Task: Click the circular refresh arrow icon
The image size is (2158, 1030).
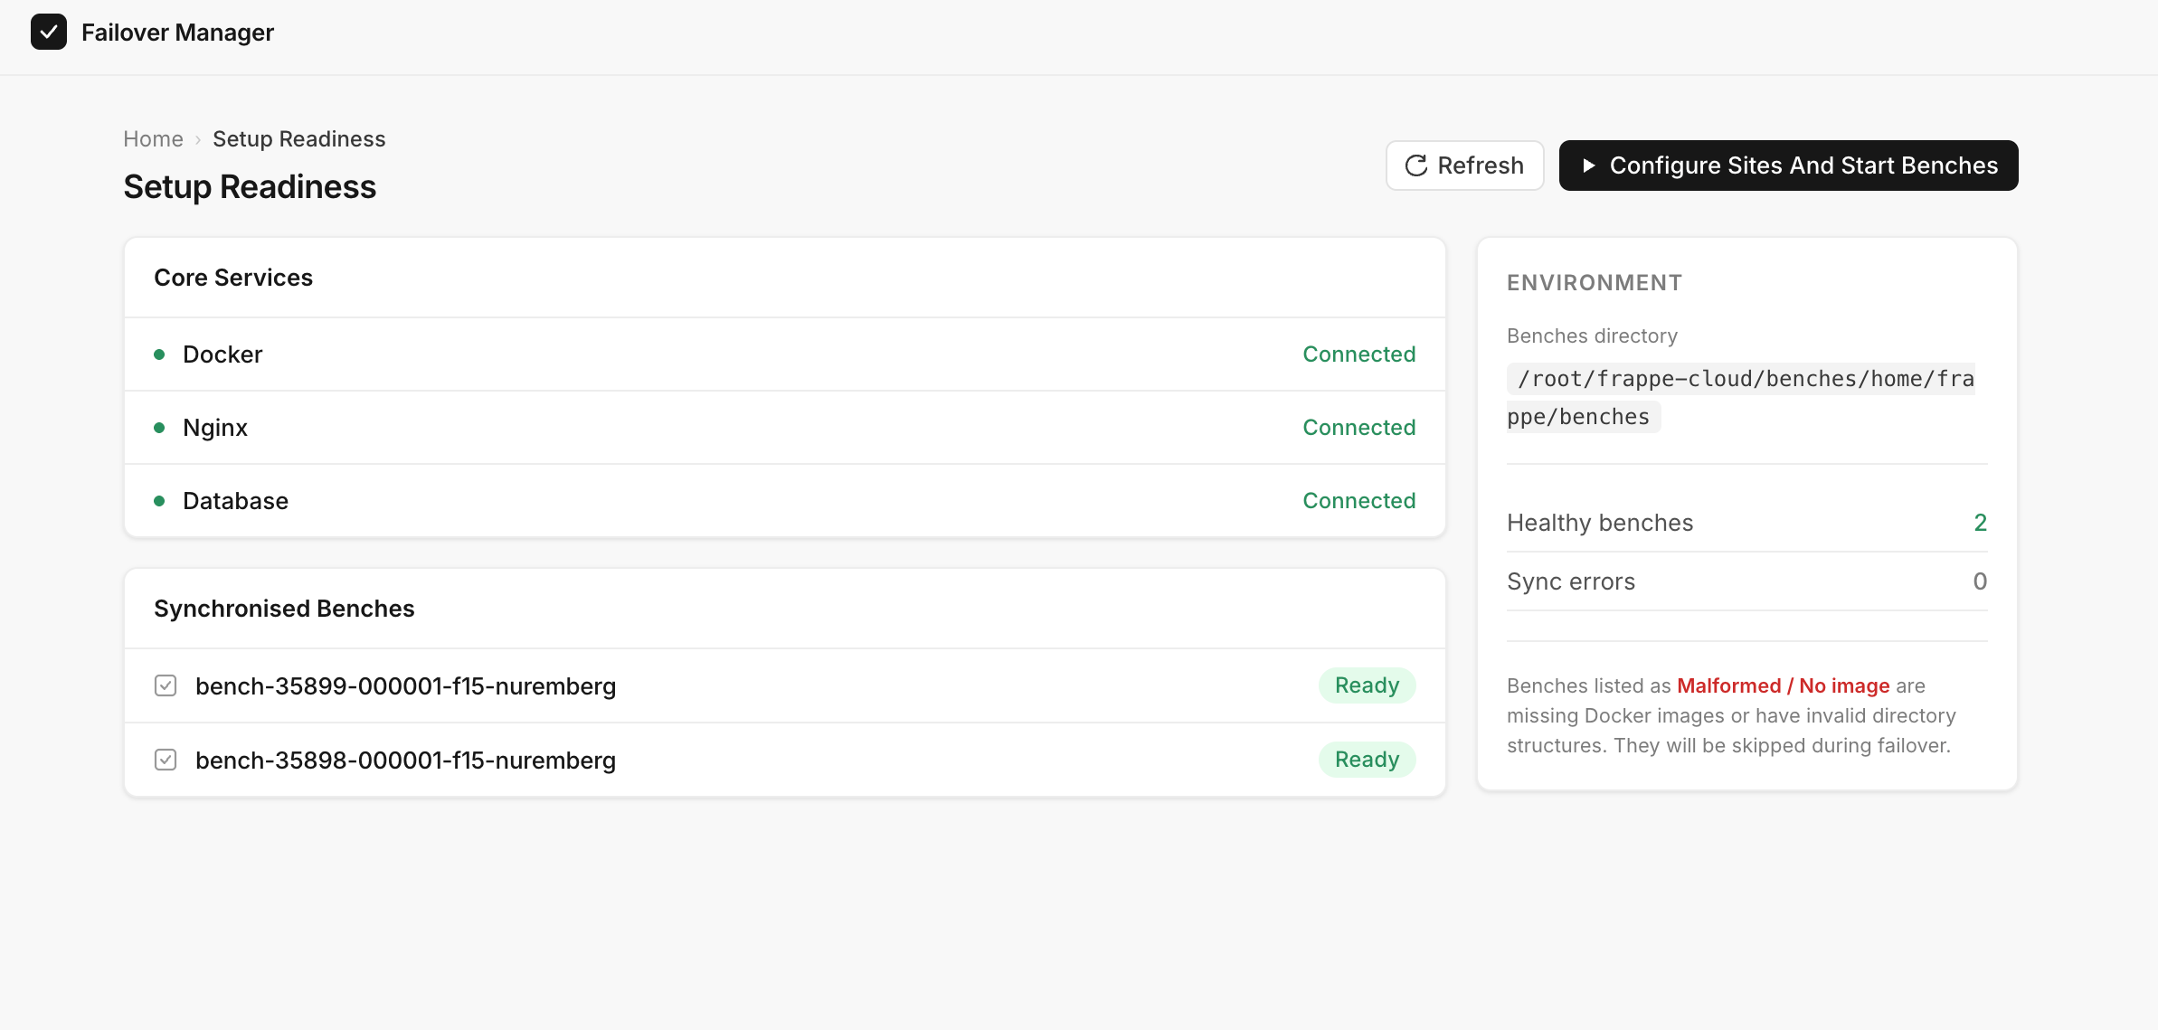Action: [x=1415, y=165]
